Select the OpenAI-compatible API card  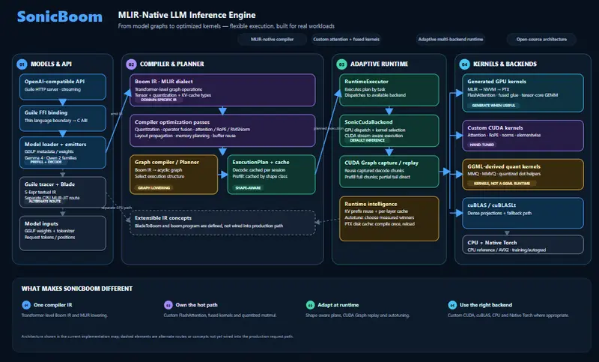(63, 87)
